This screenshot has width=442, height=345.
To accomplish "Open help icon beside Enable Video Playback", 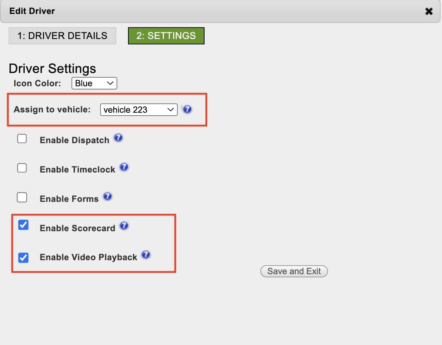I will coord(146,255).
